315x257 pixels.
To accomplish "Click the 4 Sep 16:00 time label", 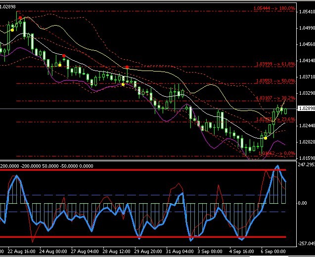I will point(242,251).
